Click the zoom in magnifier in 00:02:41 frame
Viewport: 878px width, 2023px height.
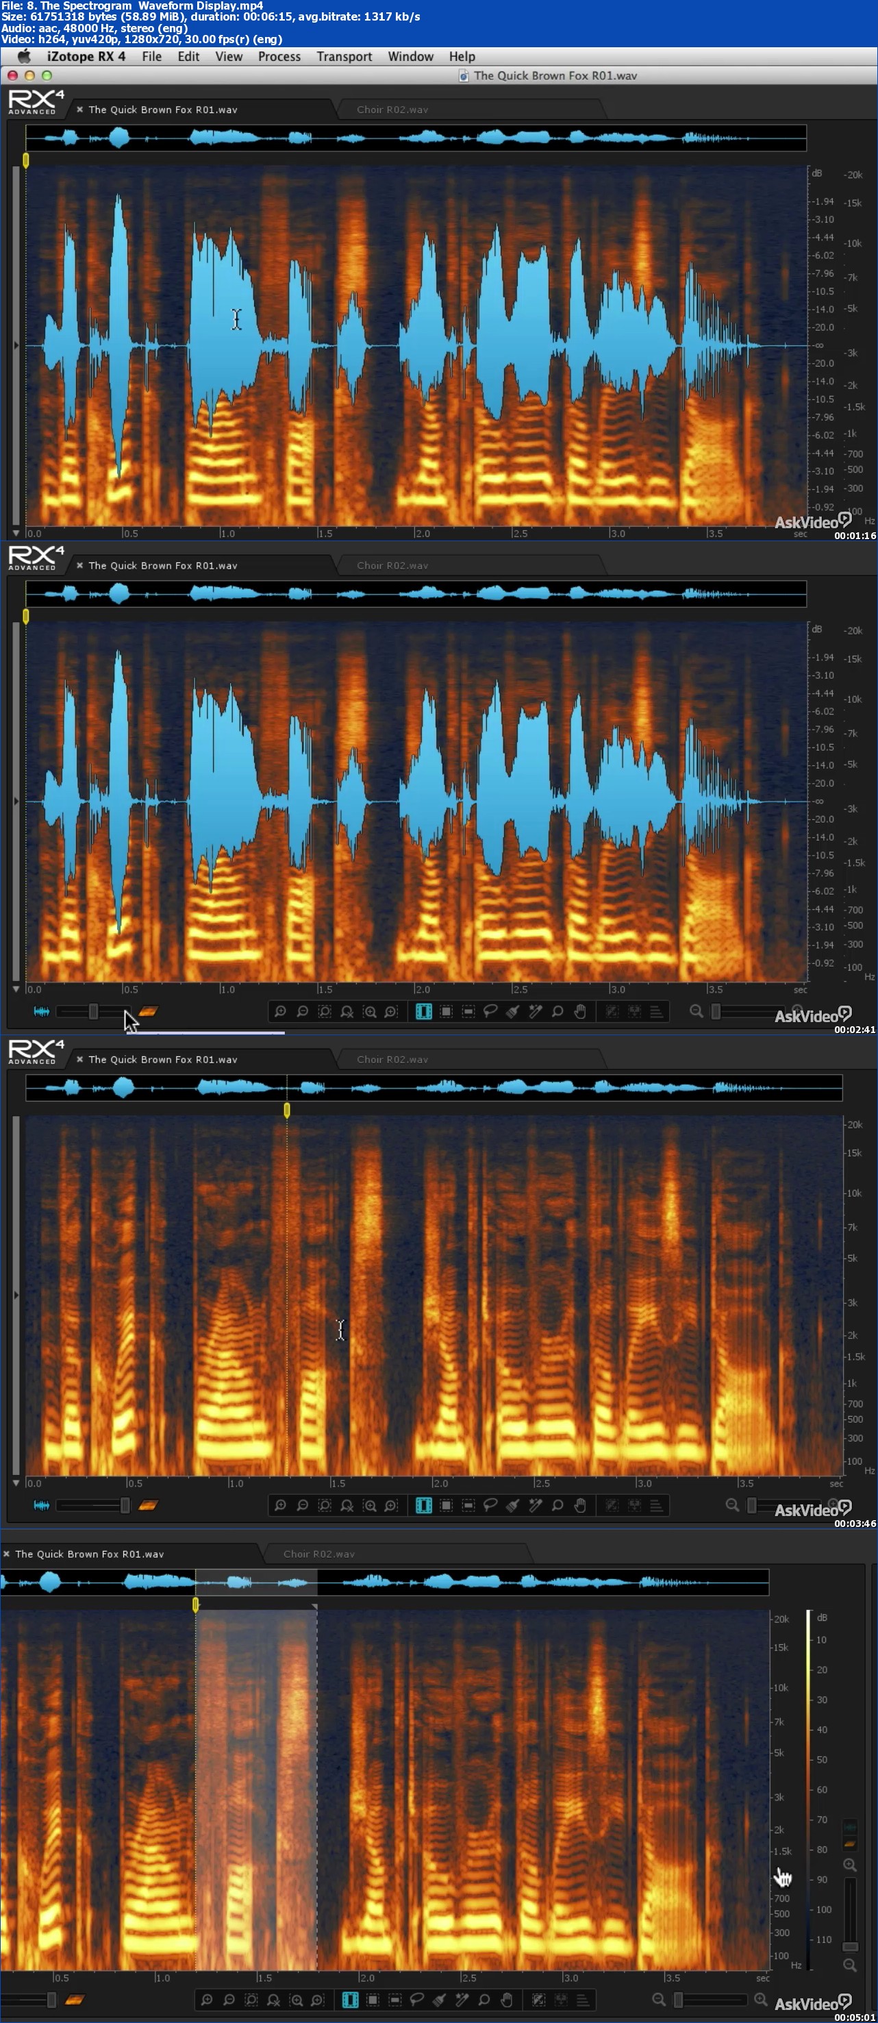click(280, 1011)
